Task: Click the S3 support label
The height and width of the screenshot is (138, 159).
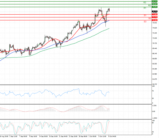Action: 145,22
